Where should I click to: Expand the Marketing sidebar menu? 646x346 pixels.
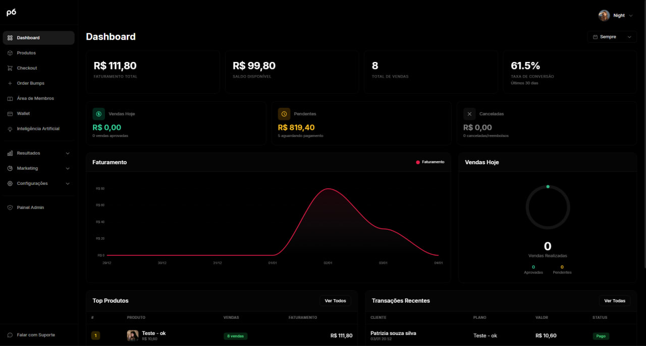[28, 168]
